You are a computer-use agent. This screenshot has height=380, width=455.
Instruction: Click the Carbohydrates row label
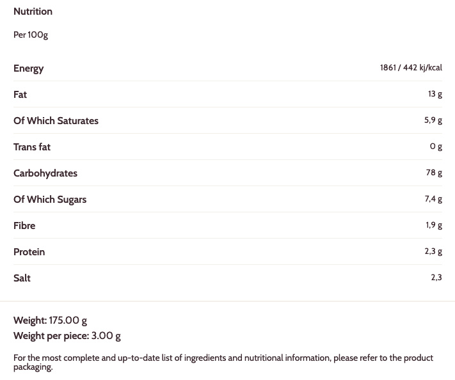[x=45, y=173]
